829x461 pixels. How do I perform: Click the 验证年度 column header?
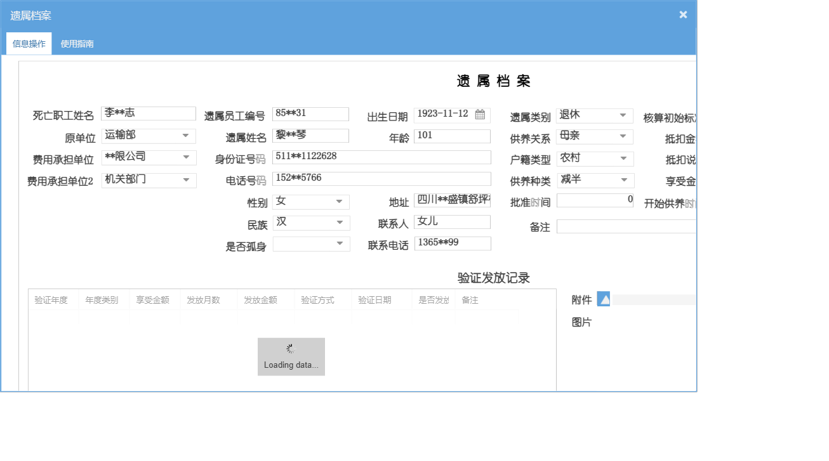(x=51, y=299)
